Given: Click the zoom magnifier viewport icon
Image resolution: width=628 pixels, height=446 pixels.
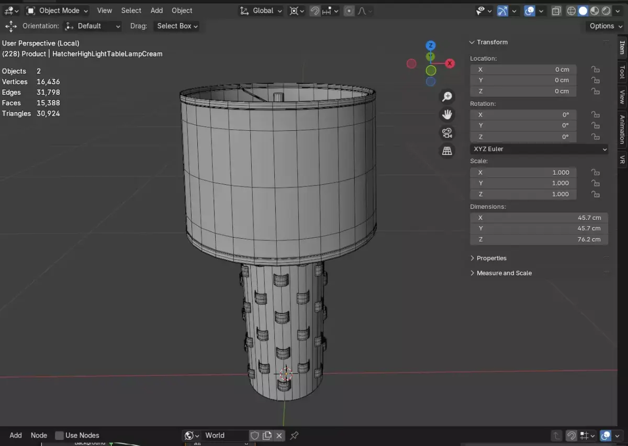Looking at the screenshot, I should (447, 96).
